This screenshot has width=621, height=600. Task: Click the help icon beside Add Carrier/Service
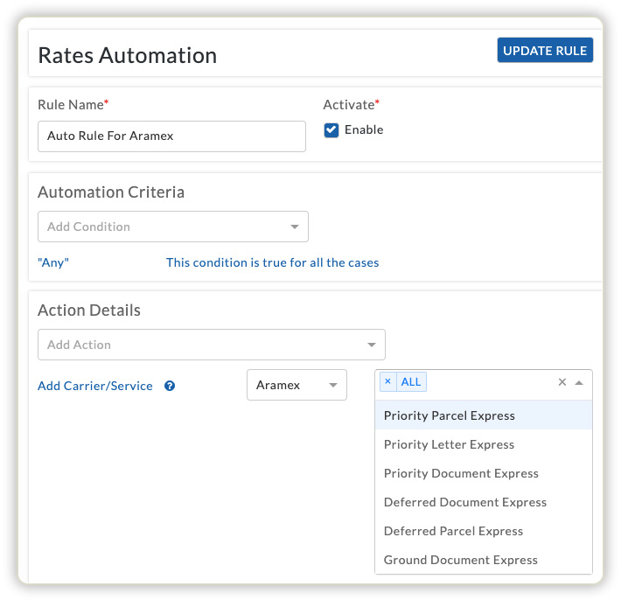170,386
